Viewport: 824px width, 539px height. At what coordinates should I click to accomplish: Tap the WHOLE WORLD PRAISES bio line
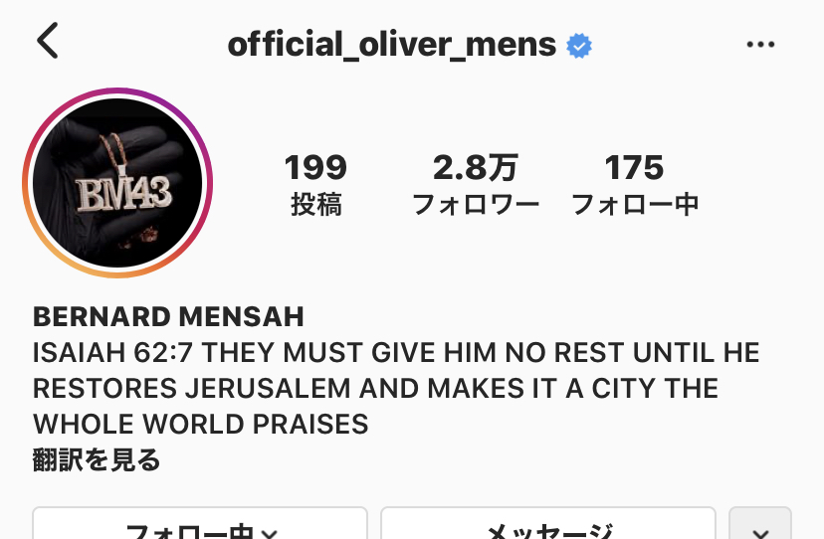(201, 424)
